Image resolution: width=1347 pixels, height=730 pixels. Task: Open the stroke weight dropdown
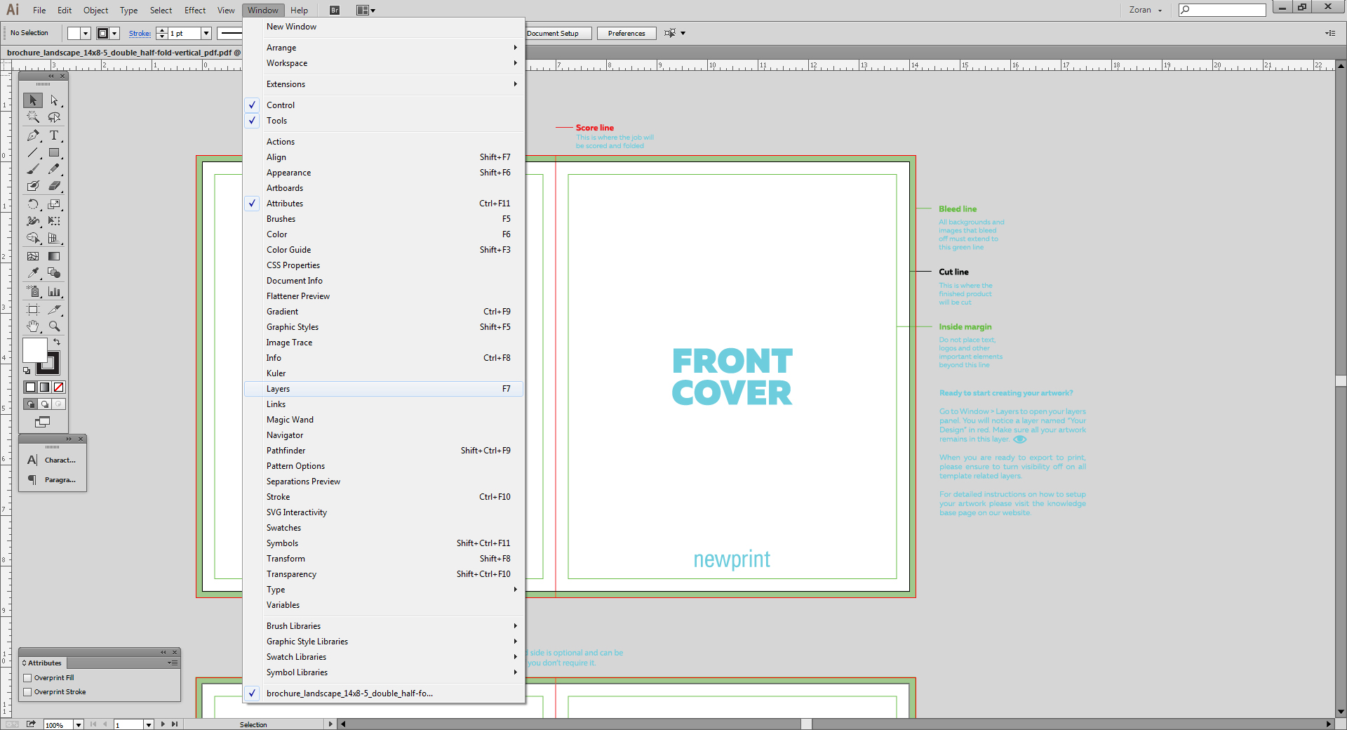click(206, 33)
